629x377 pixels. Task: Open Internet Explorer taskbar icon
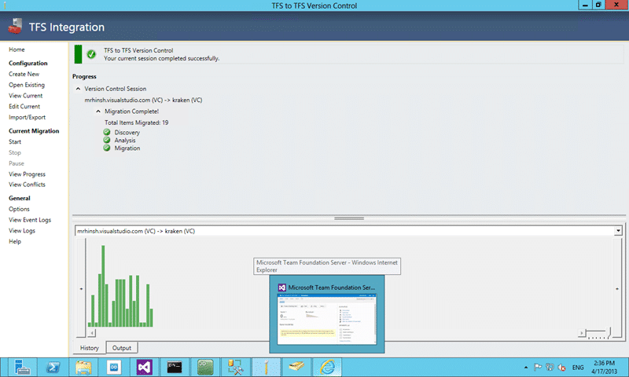tap(327, 367)
